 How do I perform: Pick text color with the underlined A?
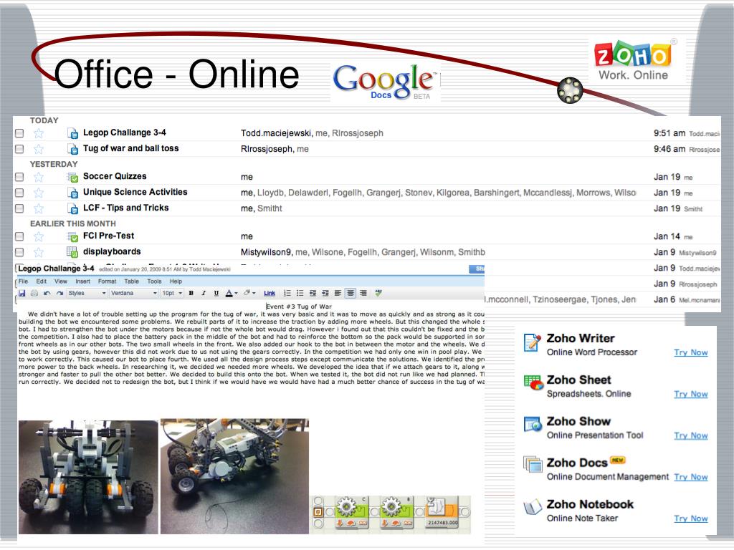click(229, 293)
